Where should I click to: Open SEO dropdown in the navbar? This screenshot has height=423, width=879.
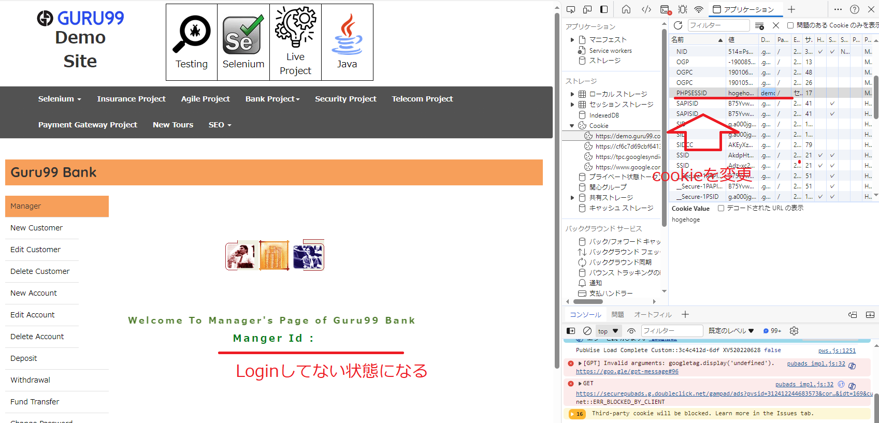click(220, 125)
